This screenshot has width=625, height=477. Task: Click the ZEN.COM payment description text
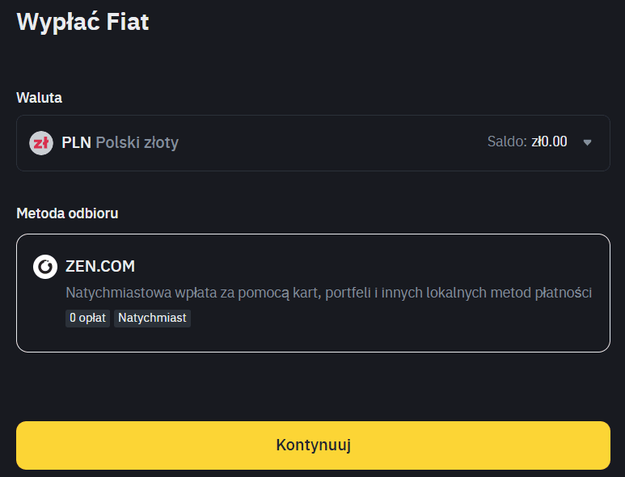[x=328, y=293]
